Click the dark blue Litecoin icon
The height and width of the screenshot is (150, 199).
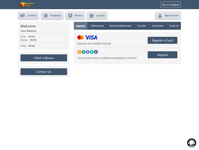[x=96, y=52]
